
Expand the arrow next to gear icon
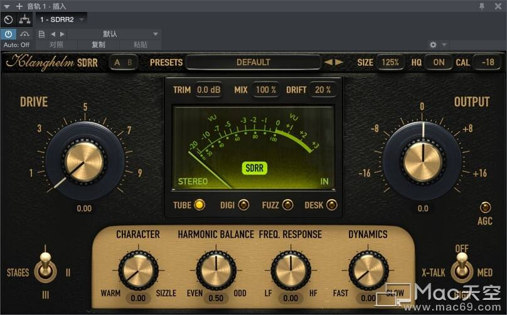pyautogui.click(x=444, y=45)
